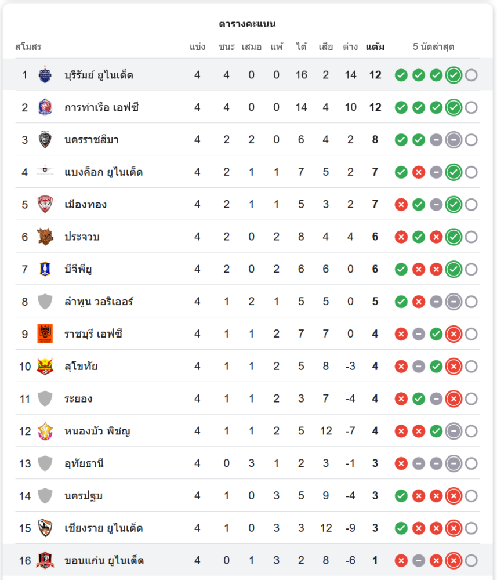Viewport: 497px width, 580px height.
Task: Click the ขอนแก่น ยูไนเต็ด team crest
Action: point(45,560)
